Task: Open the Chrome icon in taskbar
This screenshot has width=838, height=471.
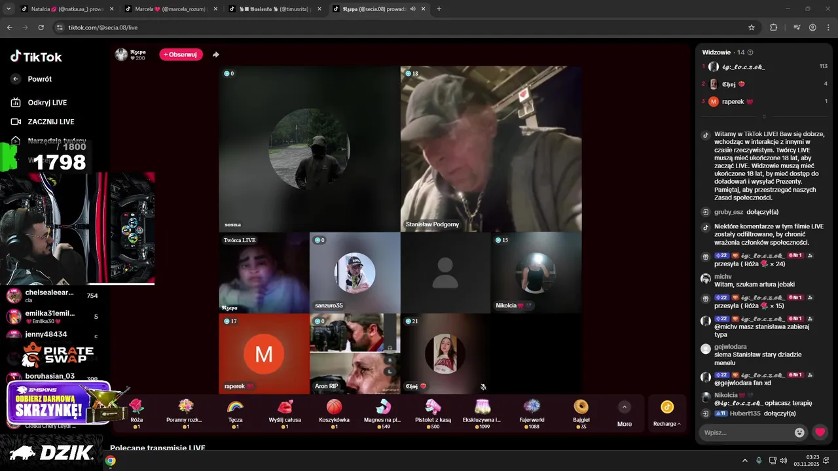Action: point(111,461)
